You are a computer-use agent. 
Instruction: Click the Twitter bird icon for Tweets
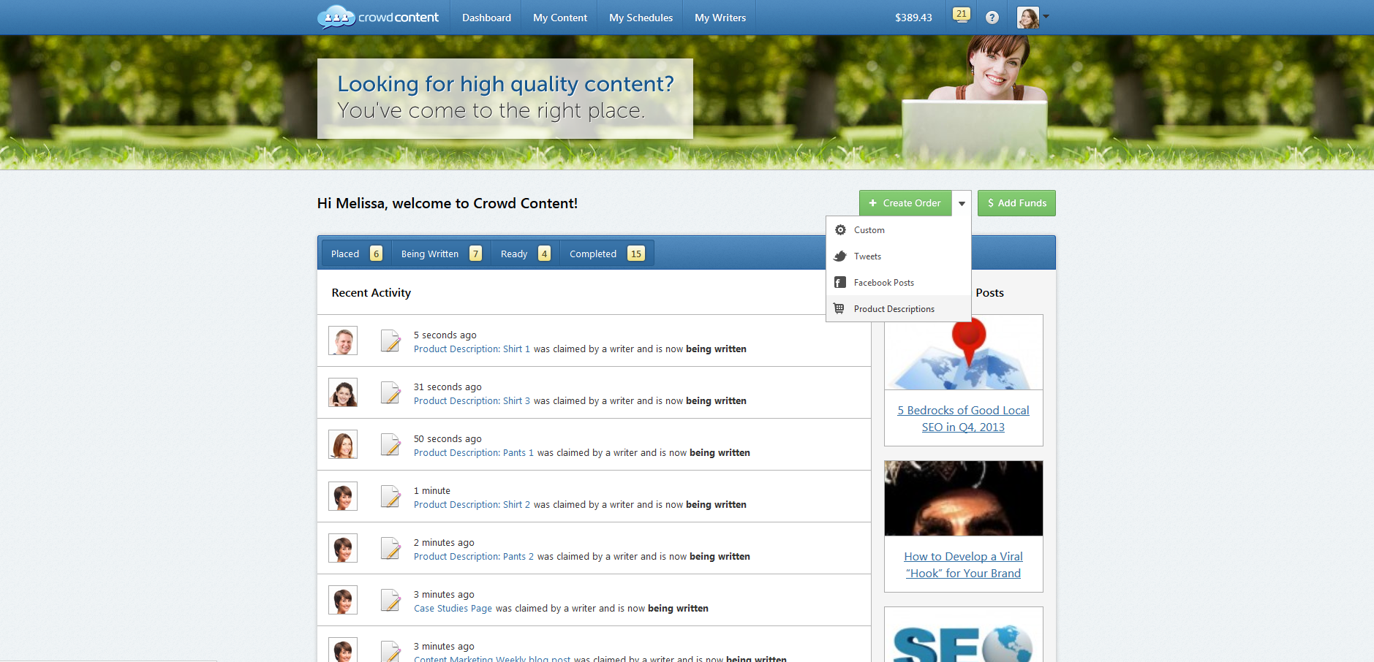pos(840,256)
